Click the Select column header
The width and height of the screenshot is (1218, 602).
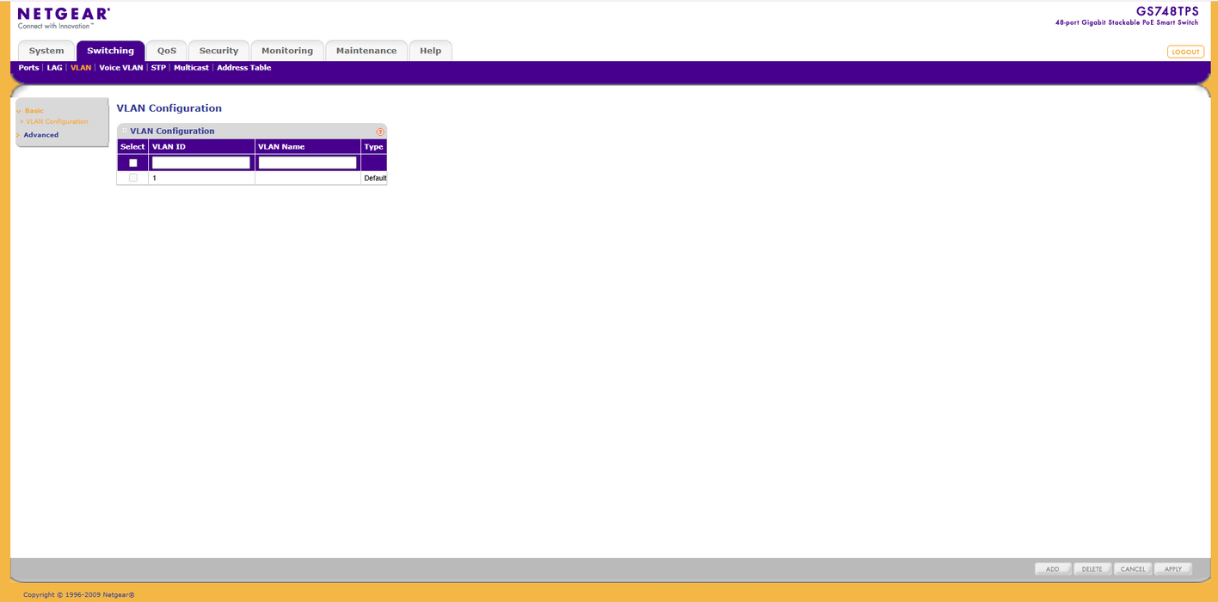click(132, 147)
